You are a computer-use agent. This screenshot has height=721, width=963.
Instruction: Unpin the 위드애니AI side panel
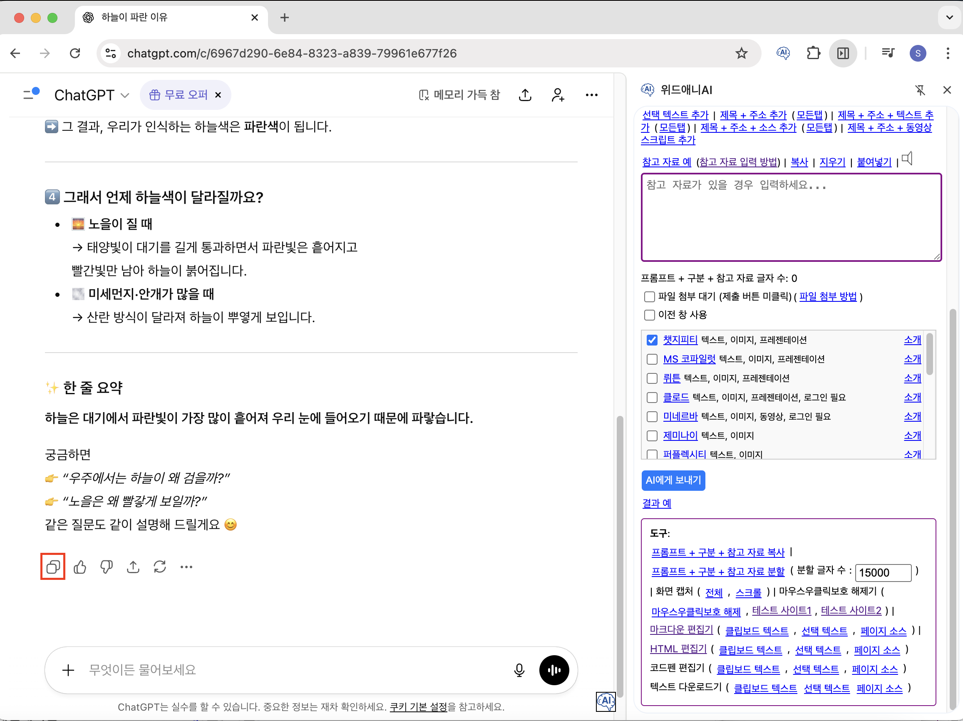pos(920,90)
